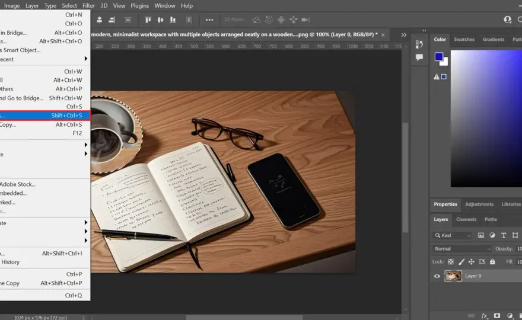522x320 pixels.
Task: Align right edges in options bar
Action: [x=112, y=20]
